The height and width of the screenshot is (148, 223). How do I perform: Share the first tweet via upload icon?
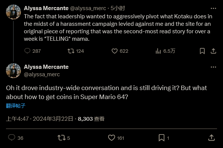(213, 51)
